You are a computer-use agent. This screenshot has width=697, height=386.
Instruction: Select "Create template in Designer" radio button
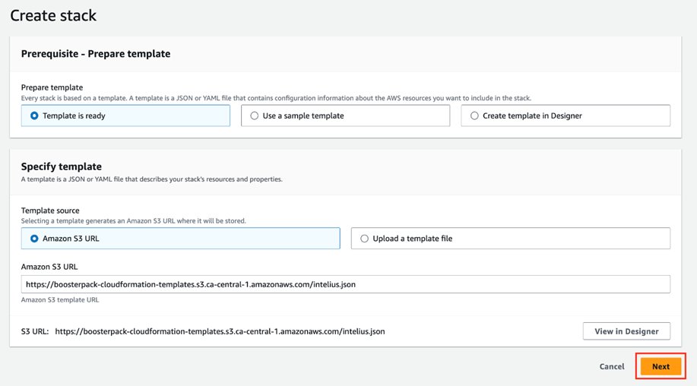point(474,116)
